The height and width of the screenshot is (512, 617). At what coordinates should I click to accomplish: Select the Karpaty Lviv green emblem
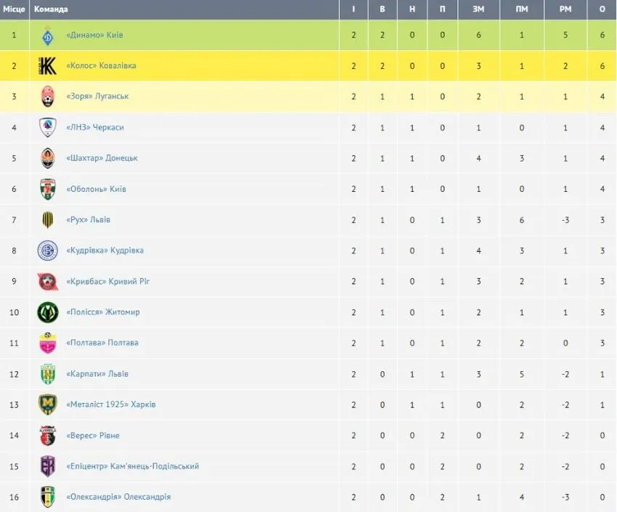point(48,374)
